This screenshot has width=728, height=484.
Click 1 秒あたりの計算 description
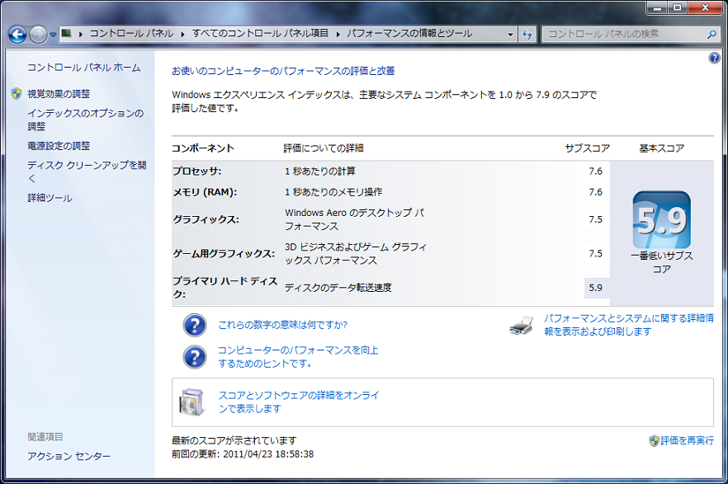tap(320, 171)
